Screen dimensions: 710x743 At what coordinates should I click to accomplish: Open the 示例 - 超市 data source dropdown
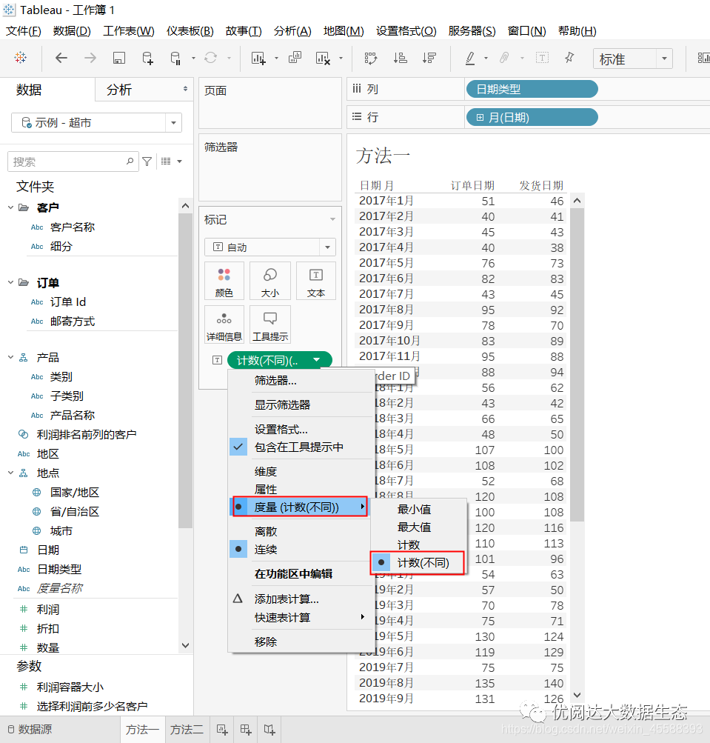point(173,123)
